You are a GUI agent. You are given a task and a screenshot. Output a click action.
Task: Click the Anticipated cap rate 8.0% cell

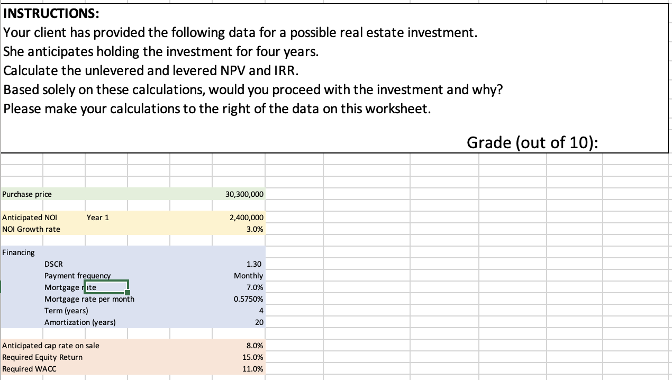(x=239, y=346)
